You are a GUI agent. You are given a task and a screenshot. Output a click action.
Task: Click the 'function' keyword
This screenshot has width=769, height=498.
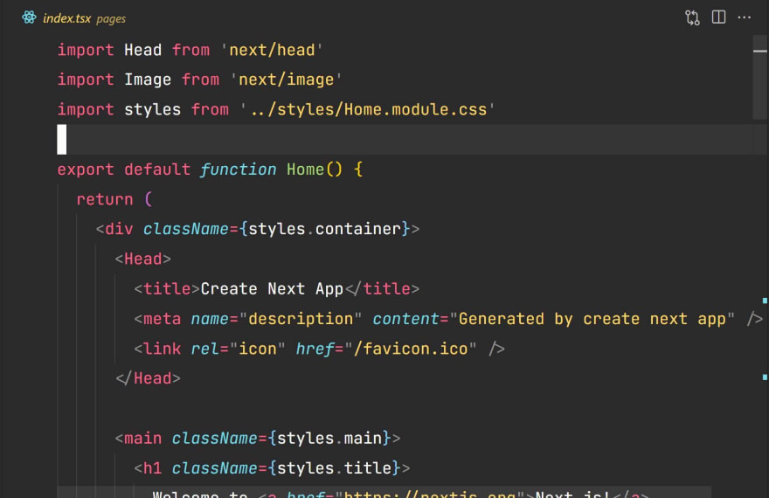point(238,169)
